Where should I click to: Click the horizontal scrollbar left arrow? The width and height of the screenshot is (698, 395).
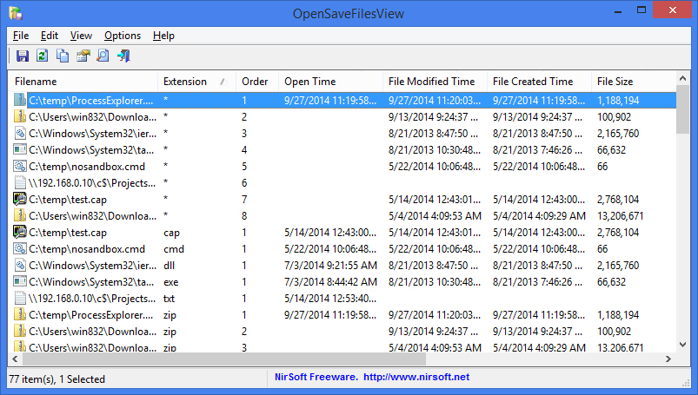15,359
